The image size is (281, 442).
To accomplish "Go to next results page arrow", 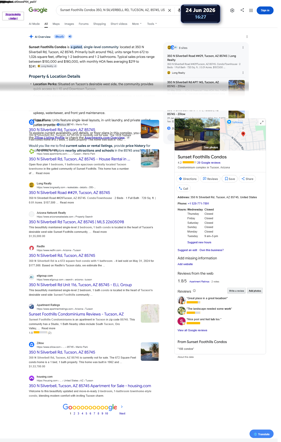I will [122, 407].
